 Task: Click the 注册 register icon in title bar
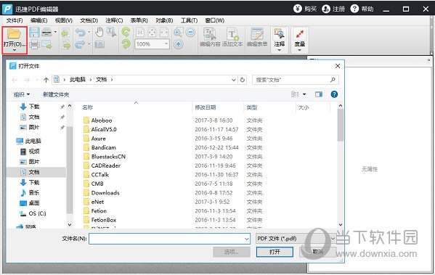[x=326, y=9]
